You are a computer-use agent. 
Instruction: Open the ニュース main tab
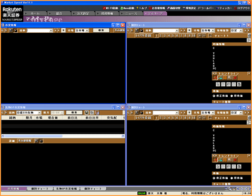coord(131,14)
